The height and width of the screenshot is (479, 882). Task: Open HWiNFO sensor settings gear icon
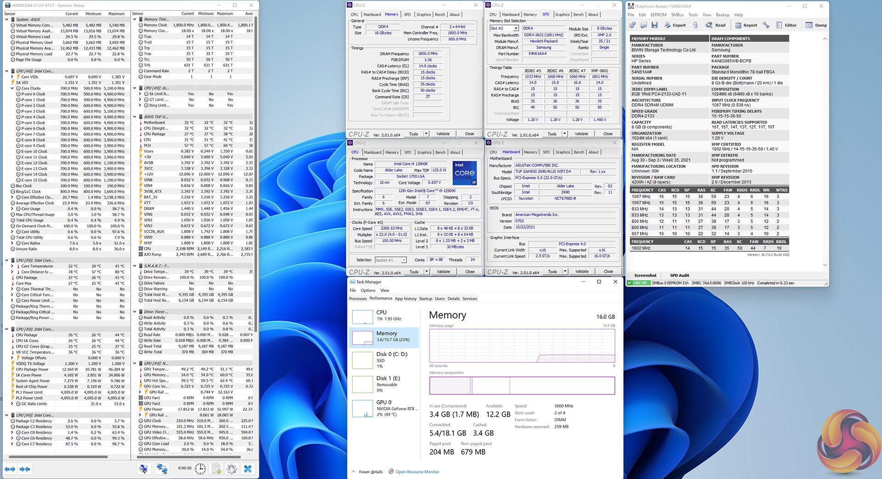coord(232,468)
